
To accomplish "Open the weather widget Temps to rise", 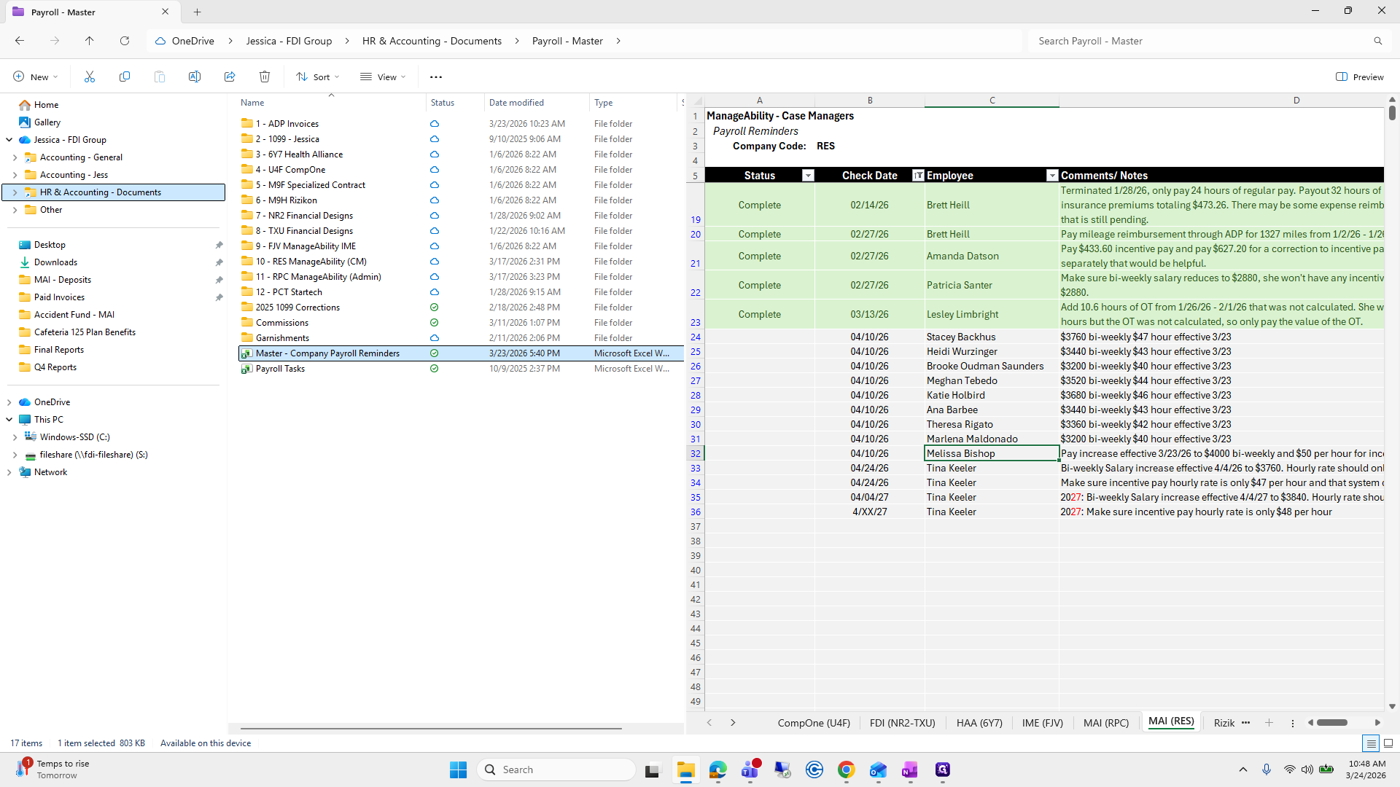I will [52, 770].
